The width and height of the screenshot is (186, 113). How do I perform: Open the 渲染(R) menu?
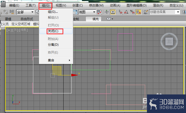click(x=158, y=5)
